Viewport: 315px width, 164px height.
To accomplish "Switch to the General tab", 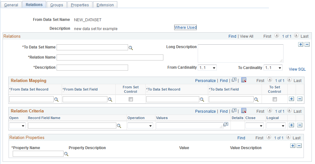I will pos(11,5).
